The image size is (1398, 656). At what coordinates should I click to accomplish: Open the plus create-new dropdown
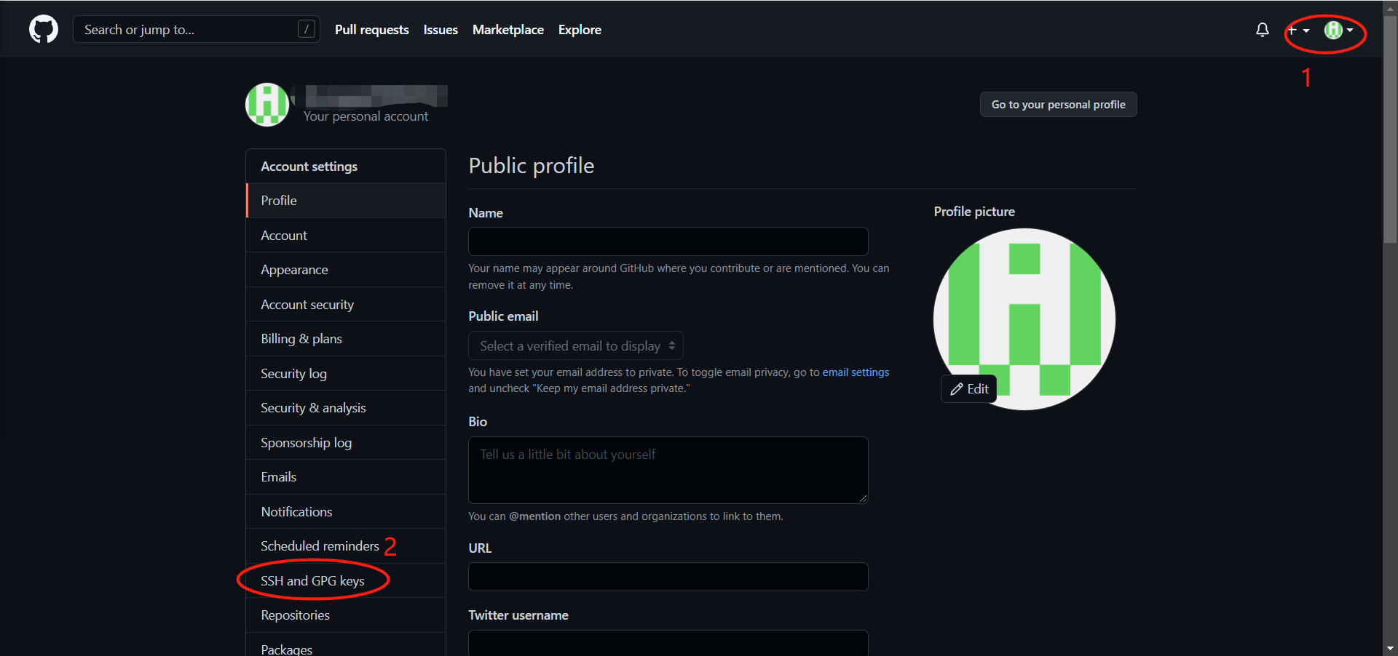1298,30
